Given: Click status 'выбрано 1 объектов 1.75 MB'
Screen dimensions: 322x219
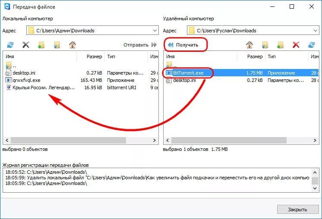Looking at the screenshot, I should coord(195,149).
